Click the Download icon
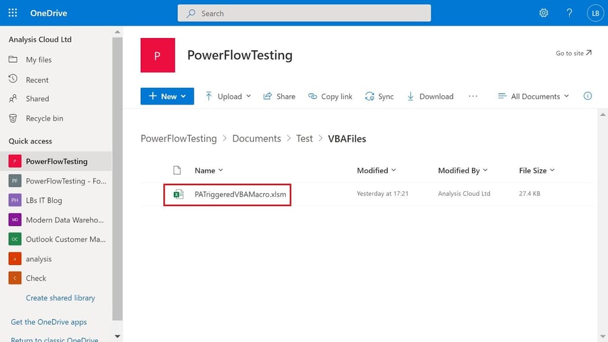This screenshot has width=608, height=342. [410, 96]
